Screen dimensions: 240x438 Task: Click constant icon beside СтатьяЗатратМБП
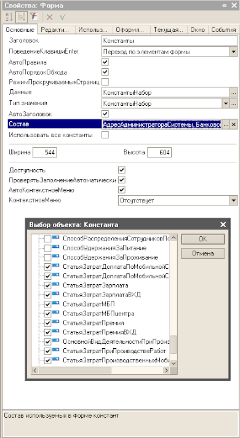(55, 303)
